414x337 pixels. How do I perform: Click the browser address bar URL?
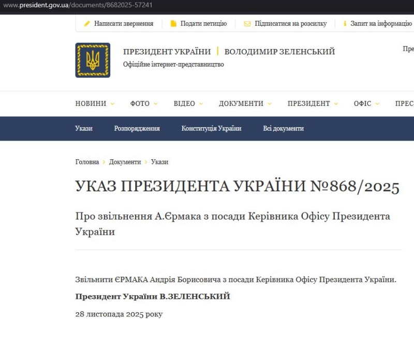(78, 5)
